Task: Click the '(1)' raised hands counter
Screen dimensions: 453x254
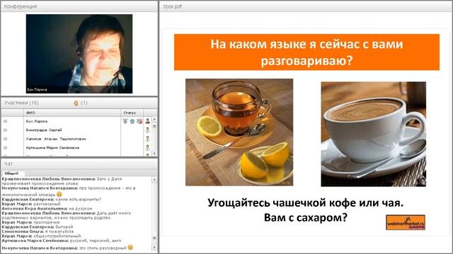Action: (84, 103)
